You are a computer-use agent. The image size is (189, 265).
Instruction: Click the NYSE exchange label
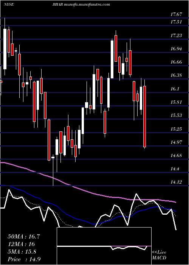pos(9,5)
